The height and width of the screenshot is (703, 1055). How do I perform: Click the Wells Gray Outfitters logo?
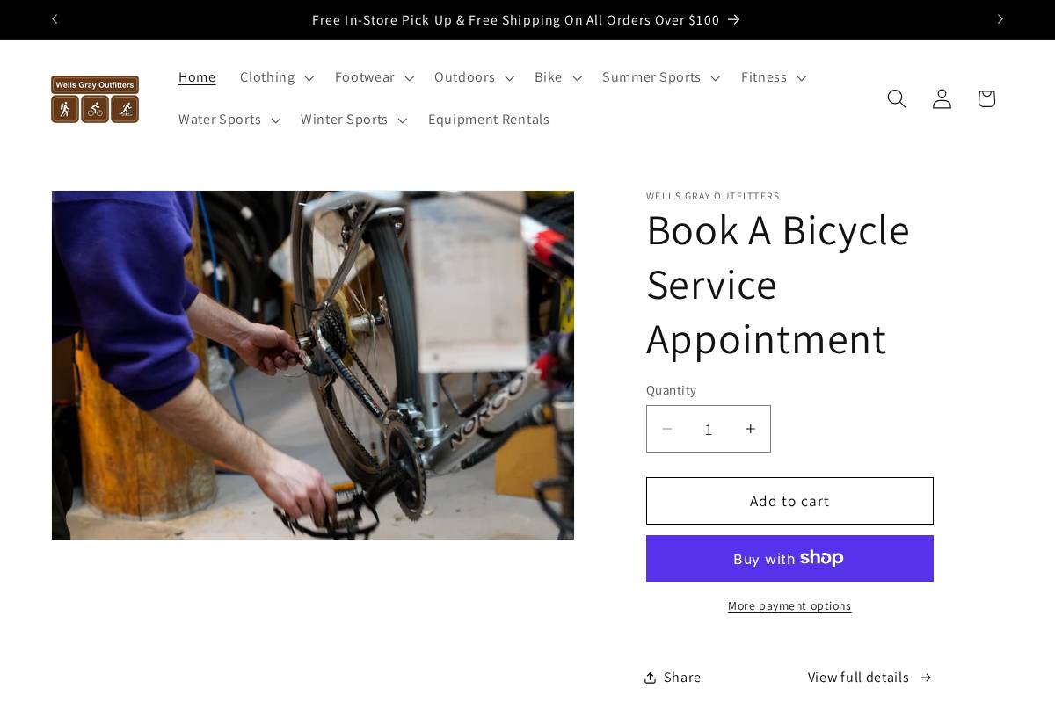pos(95,98)
